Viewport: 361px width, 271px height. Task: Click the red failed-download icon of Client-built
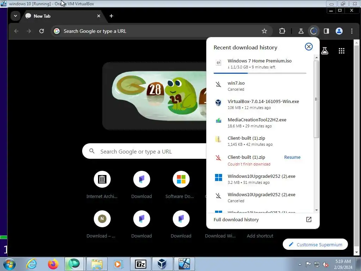pyautogui.click(x=218, y=158)
